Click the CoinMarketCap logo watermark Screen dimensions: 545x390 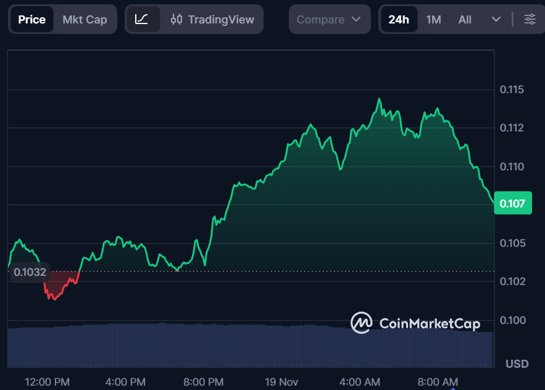point(415,323)
